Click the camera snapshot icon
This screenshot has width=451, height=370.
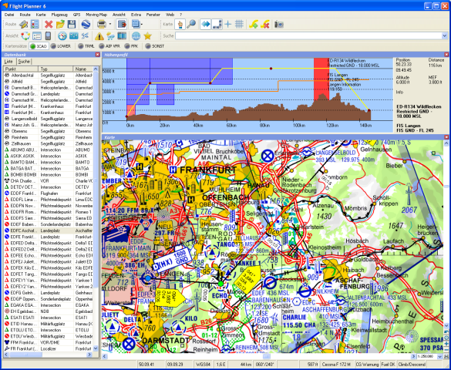coord(279,25)
